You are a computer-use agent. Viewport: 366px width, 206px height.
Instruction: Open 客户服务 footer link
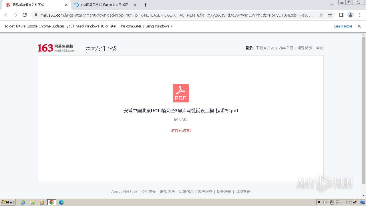pos(205,192)
